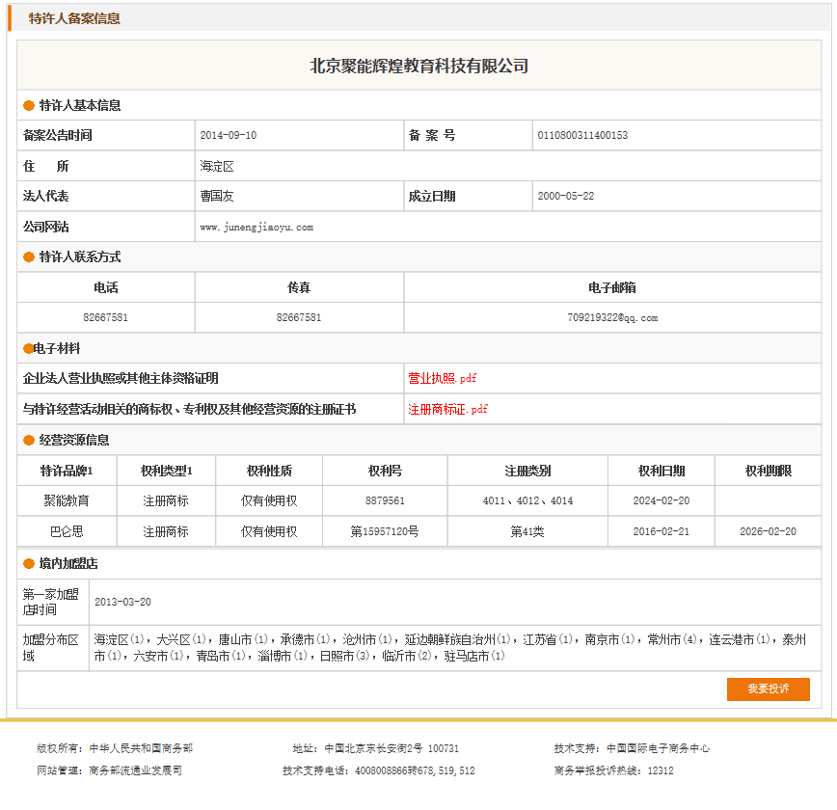Click orange bullet beside 经营资源信息
The height and width of the screenshot is (810, 837).
click(x=29, y=441)
